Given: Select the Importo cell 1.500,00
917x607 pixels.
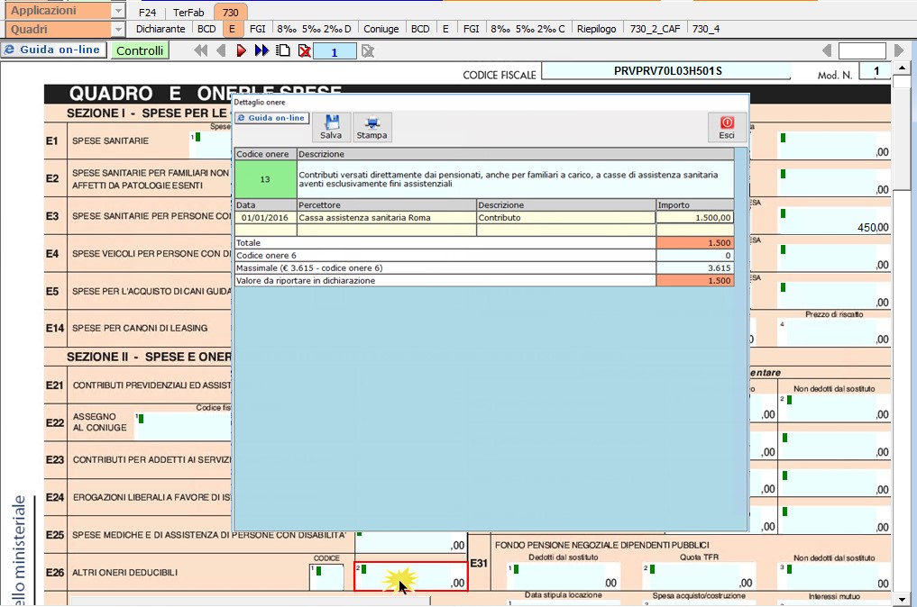Looking at the screenshot, I should (x=695, y=217).
